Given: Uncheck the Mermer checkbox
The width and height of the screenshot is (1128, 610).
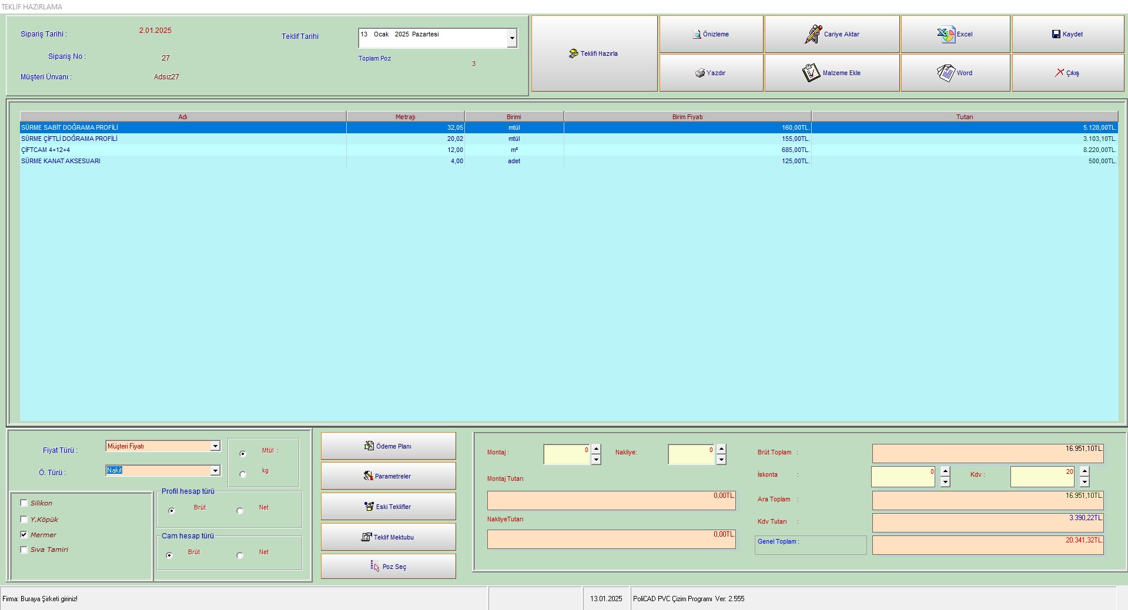Looking at the screenshot, I should [24, 535].
